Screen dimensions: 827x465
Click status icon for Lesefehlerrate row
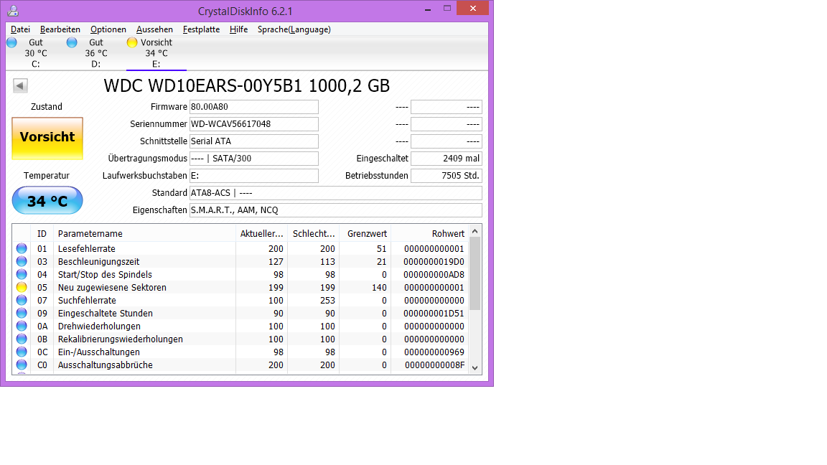[22, 248]
